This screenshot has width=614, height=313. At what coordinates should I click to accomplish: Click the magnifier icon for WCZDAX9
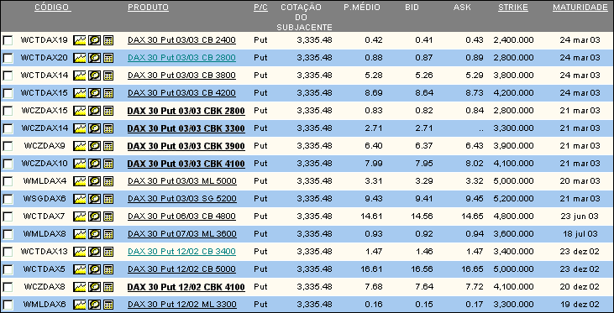tap(94, 146)
